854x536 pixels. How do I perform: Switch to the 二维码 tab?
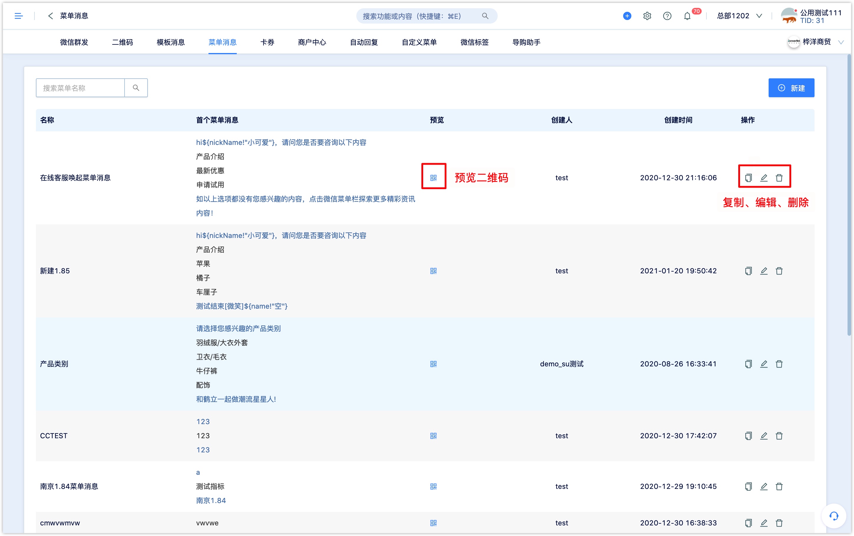[x=122, y=42]
